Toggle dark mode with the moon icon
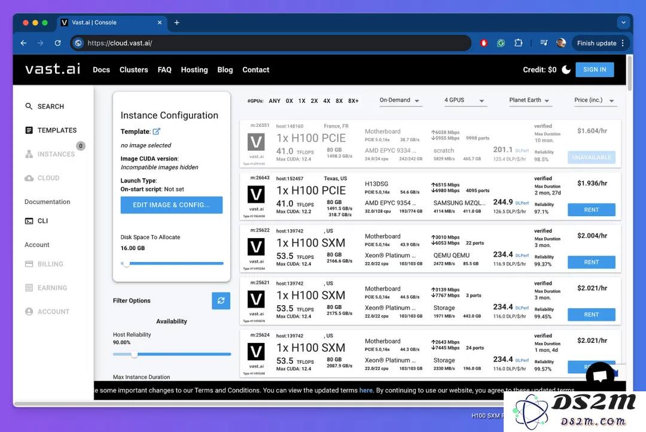 566,69
